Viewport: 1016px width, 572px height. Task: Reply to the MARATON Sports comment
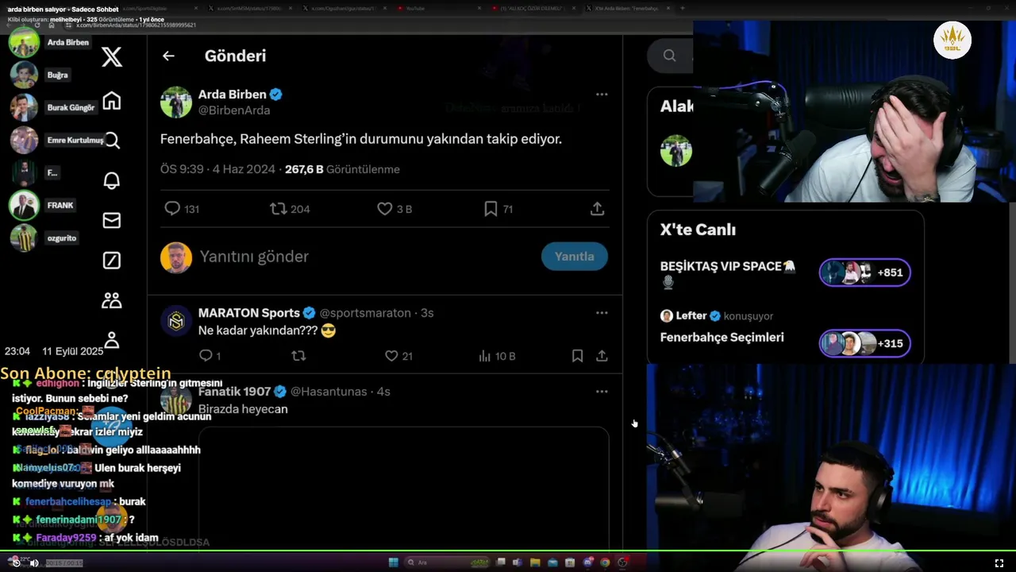(x=210, y=356)
